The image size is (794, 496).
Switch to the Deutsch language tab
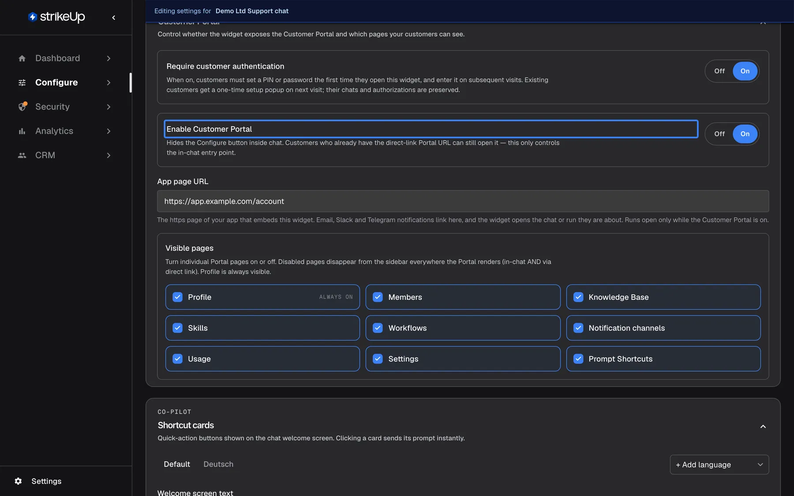point(218,464)
